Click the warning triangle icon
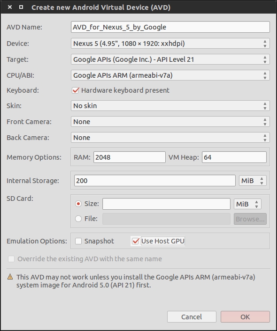 coord(10,277)
